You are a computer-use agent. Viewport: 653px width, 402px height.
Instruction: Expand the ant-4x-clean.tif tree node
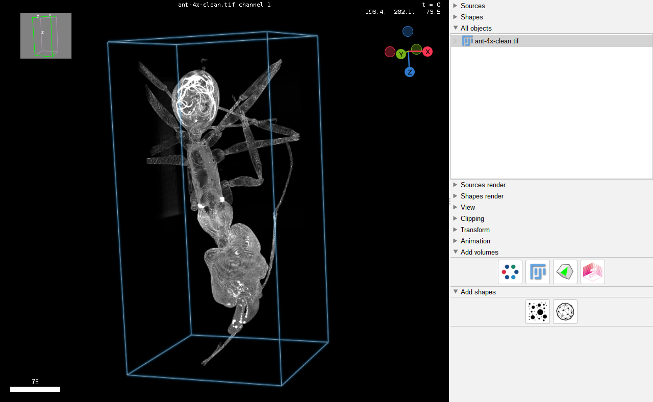[456, 41]
